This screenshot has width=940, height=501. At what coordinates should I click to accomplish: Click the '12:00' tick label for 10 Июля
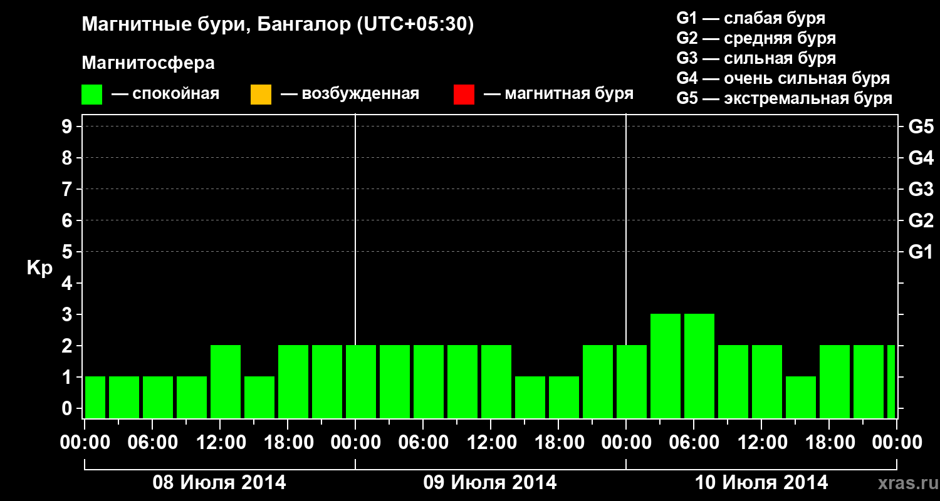pyautogui.click(x=762, y=442)
